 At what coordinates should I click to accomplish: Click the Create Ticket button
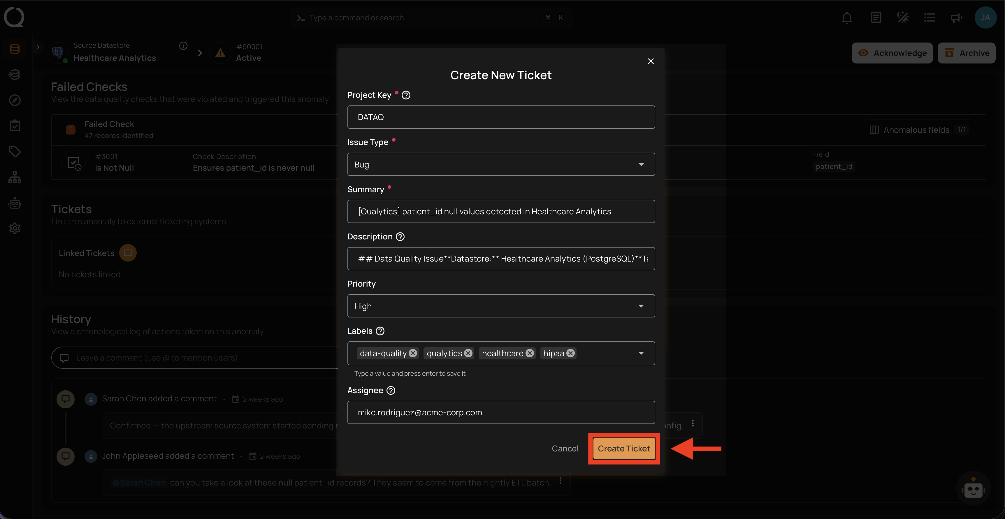point(624,449)
